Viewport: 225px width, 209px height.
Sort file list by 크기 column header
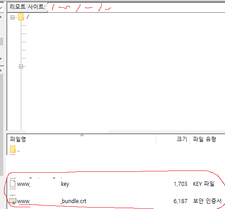tap(182, 139)
